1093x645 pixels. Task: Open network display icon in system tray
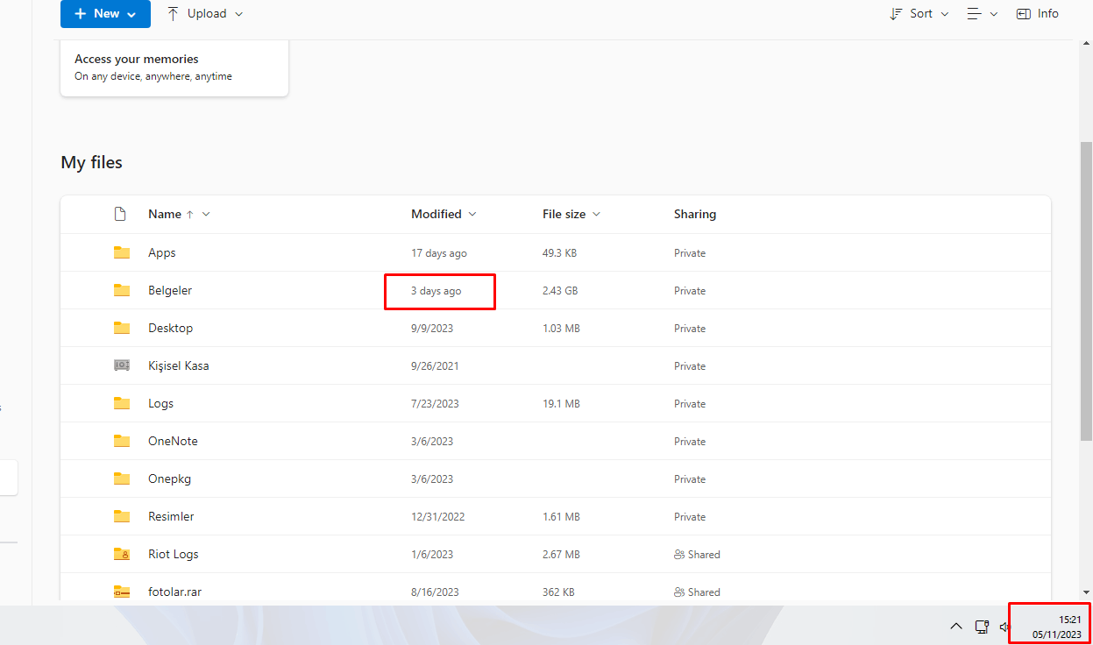[982, 627]
